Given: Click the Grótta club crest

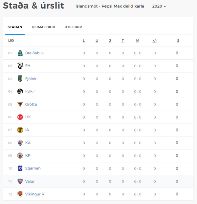Looking at the screenshot, I should [20, 104].
